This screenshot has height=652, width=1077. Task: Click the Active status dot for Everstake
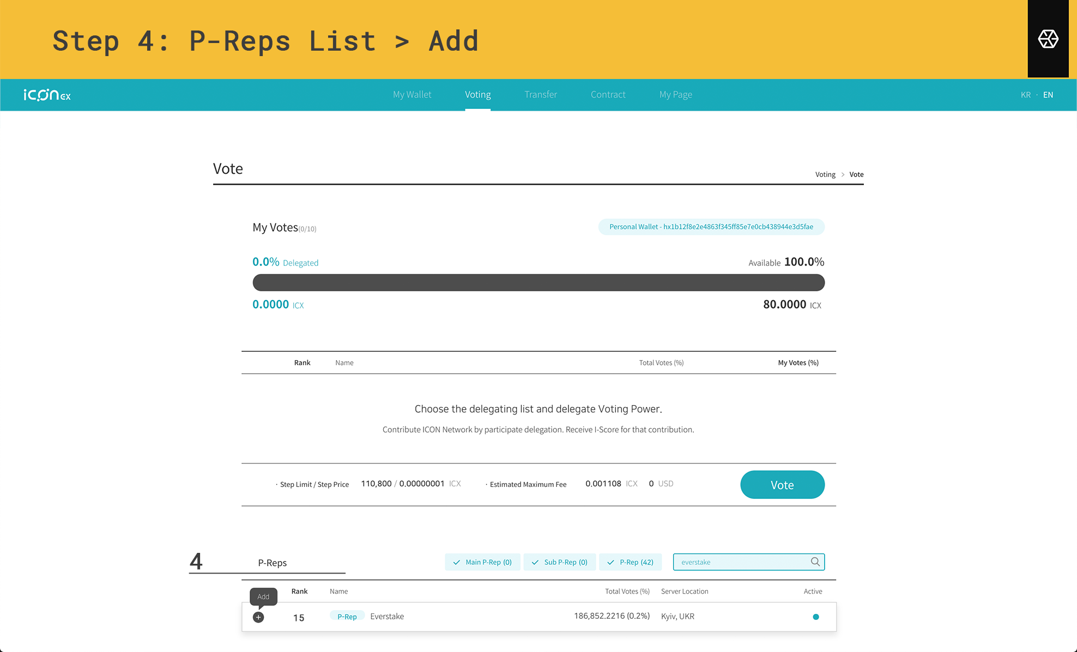point(816,617)
